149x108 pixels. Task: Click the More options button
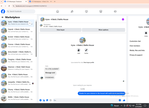[x=103, y=30]
